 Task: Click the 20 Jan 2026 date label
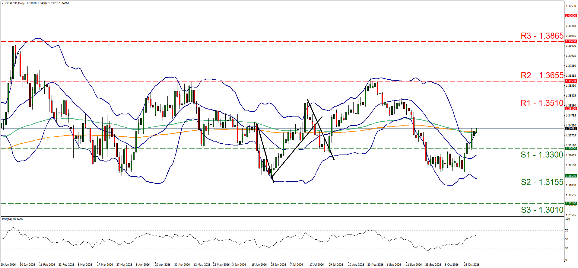[x=8, y=265]
